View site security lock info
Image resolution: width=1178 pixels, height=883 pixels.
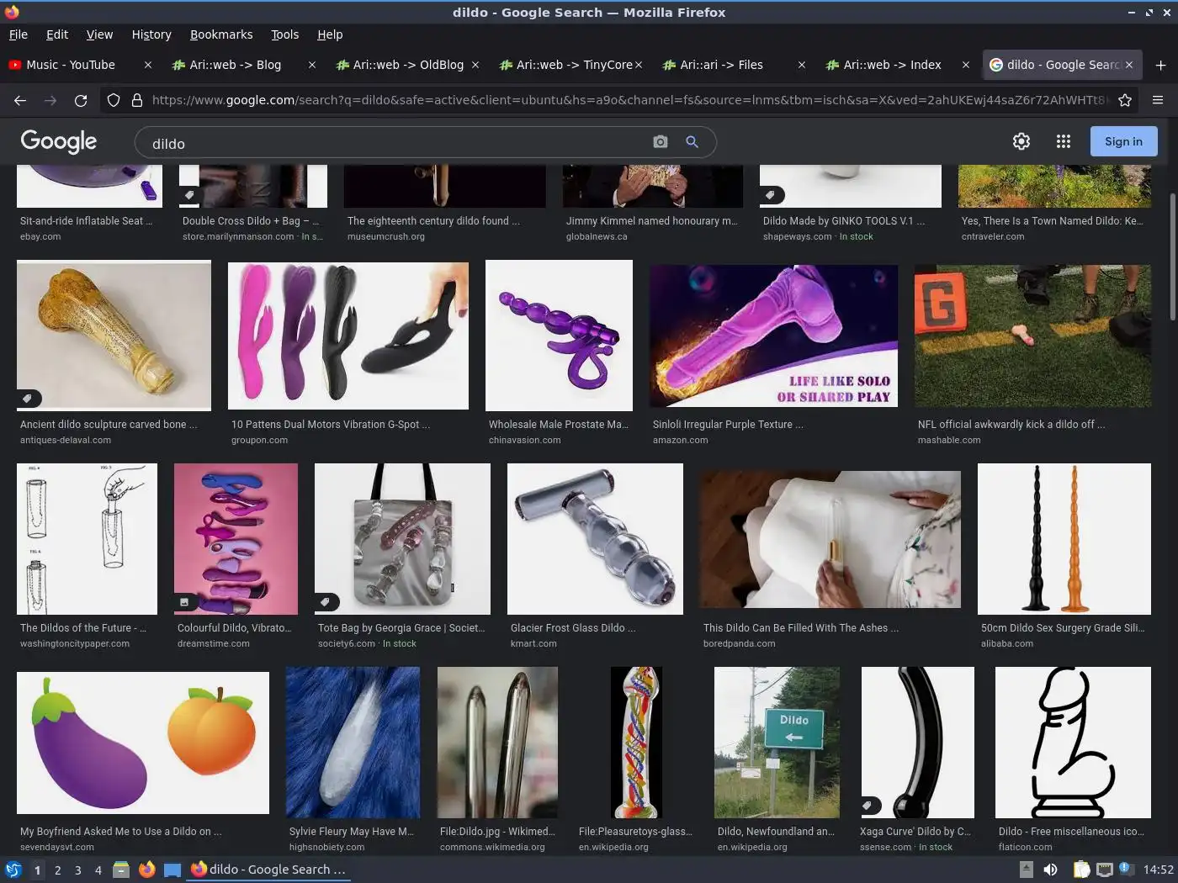coord(137,100)
